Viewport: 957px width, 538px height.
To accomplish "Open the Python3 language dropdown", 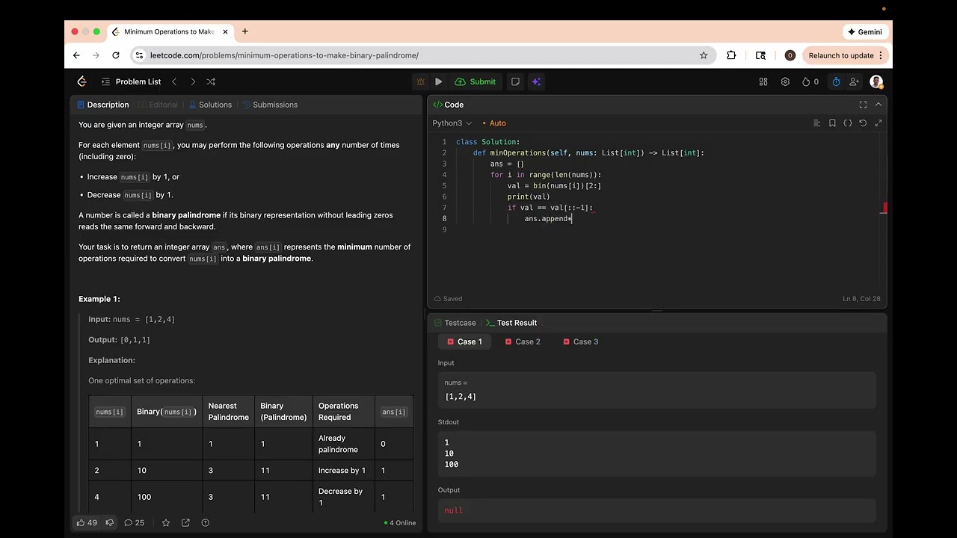I will (452, 123).
